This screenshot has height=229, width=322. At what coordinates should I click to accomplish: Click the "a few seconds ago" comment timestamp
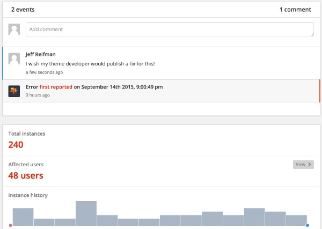44,72
